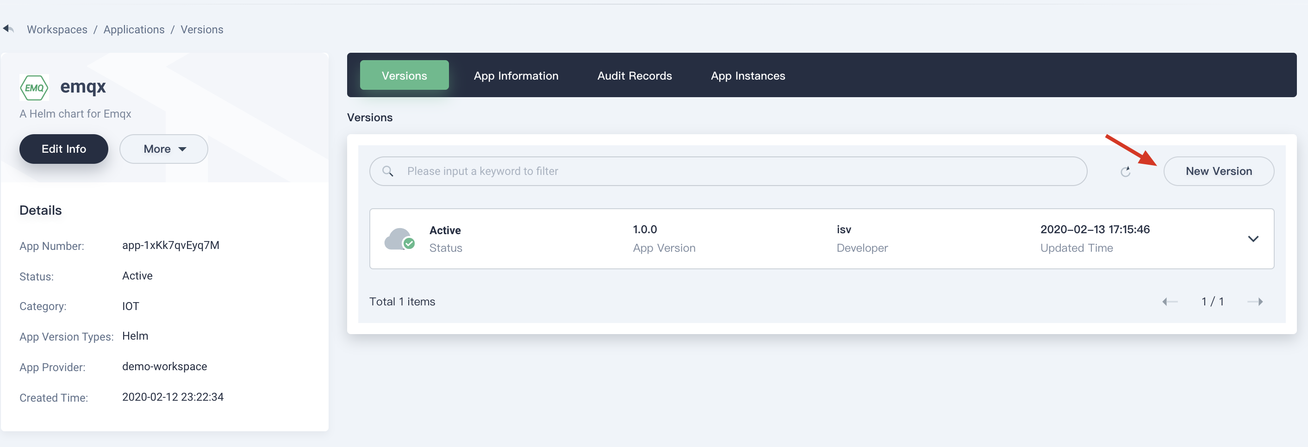The image size is (1308, 447).
Task: Click the developer name isv
Action: point(843,230)
